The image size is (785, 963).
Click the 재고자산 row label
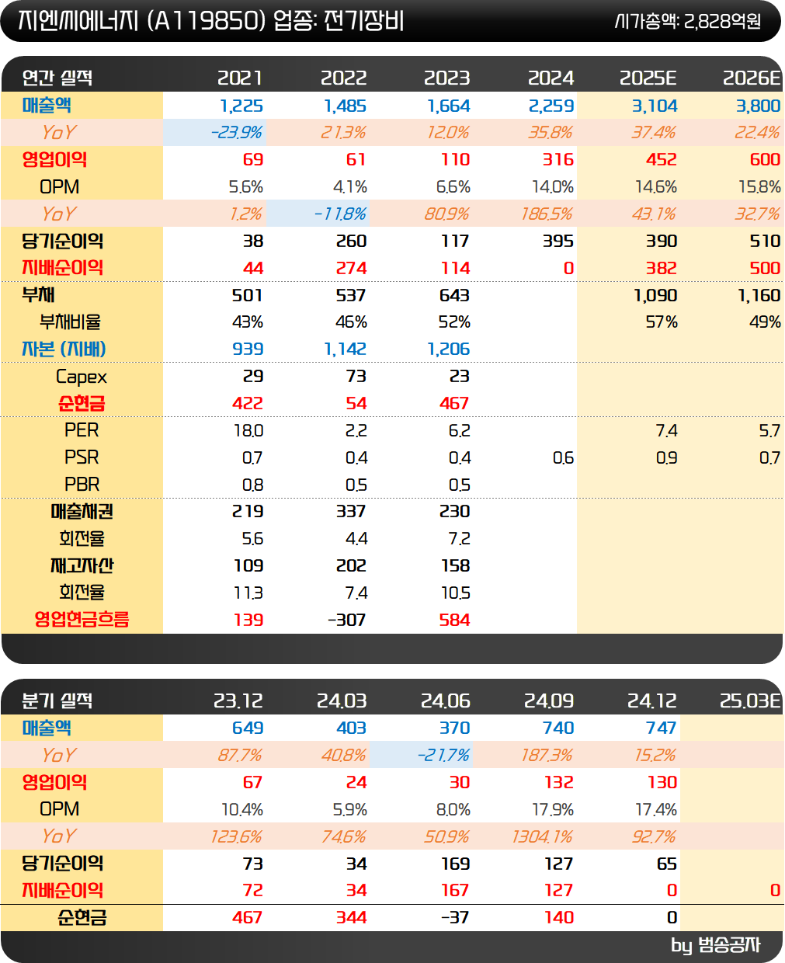pos(82,565)
